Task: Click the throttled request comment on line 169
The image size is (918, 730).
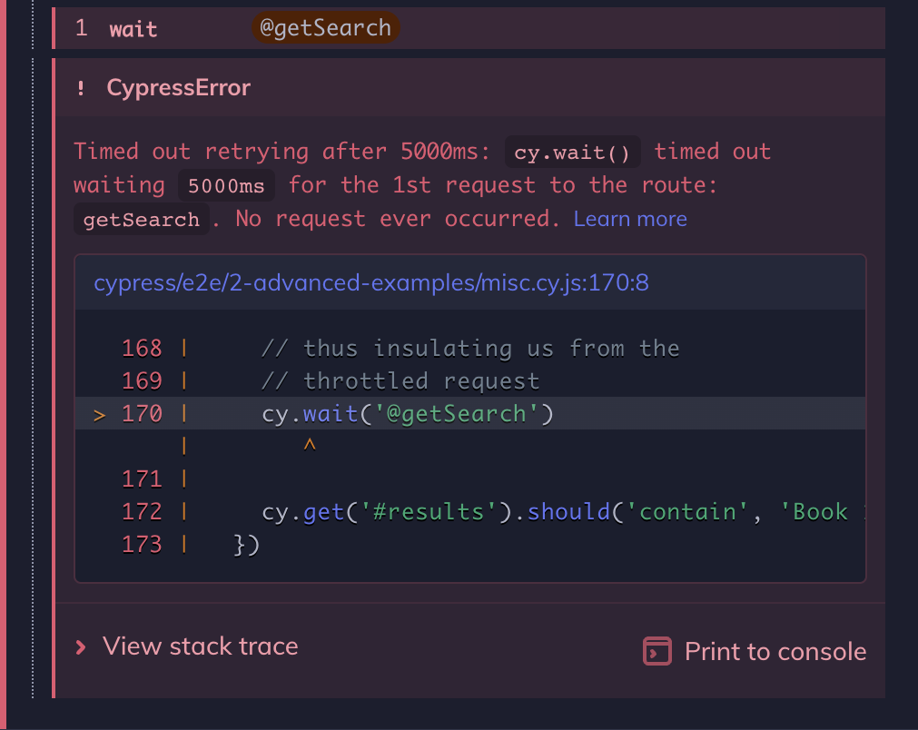Action: pyautogui.click(x=420, y=381)
